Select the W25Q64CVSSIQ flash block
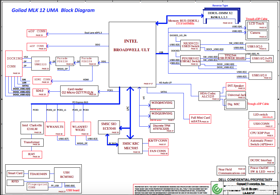This screenshot has height=195, width=280. click(162, 105)
